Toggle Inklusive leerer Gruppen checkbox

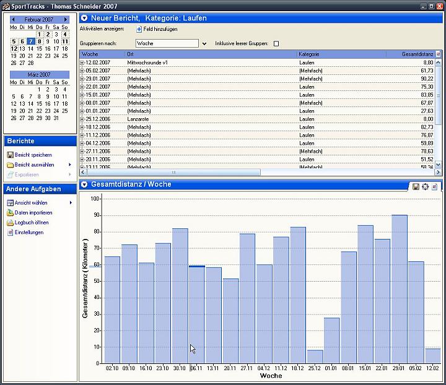point(276,43)
